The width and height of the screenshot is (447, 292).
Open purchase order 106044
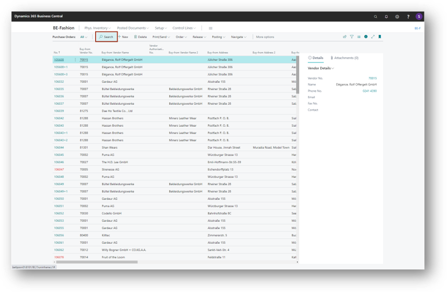click(59, 147)
